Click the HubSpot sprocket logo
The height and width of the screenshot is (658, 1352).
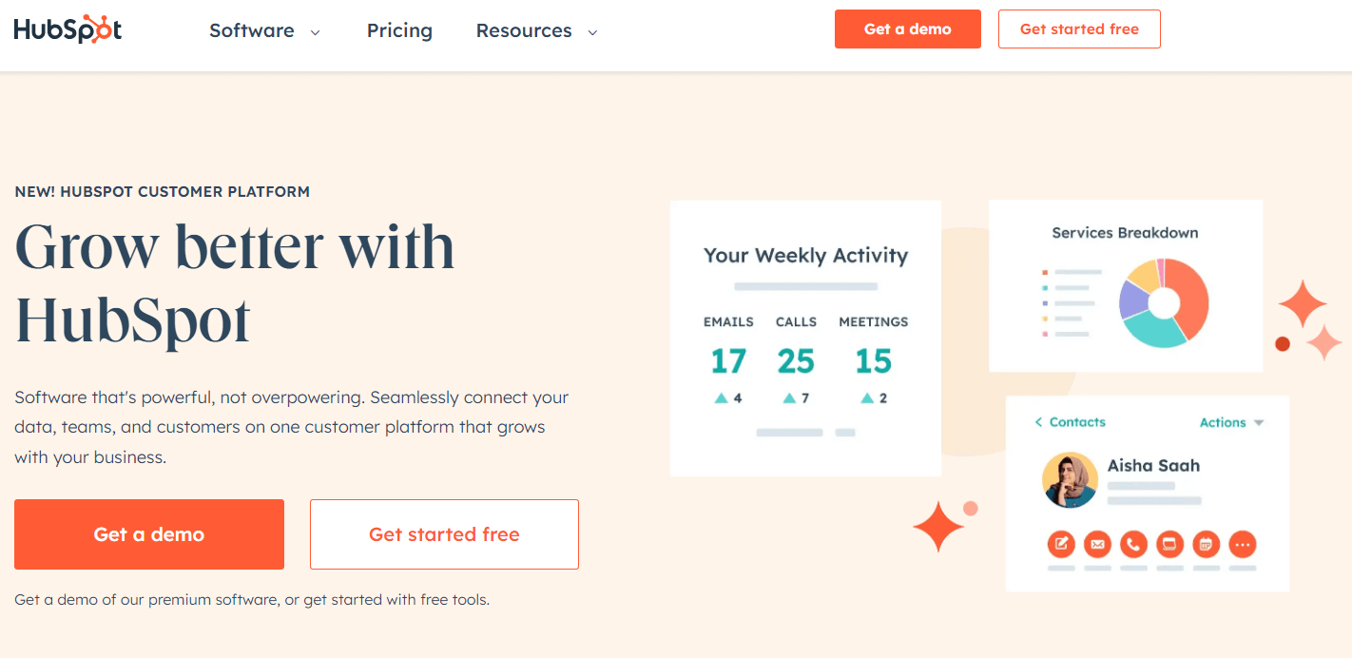click(x=105, y=29)
